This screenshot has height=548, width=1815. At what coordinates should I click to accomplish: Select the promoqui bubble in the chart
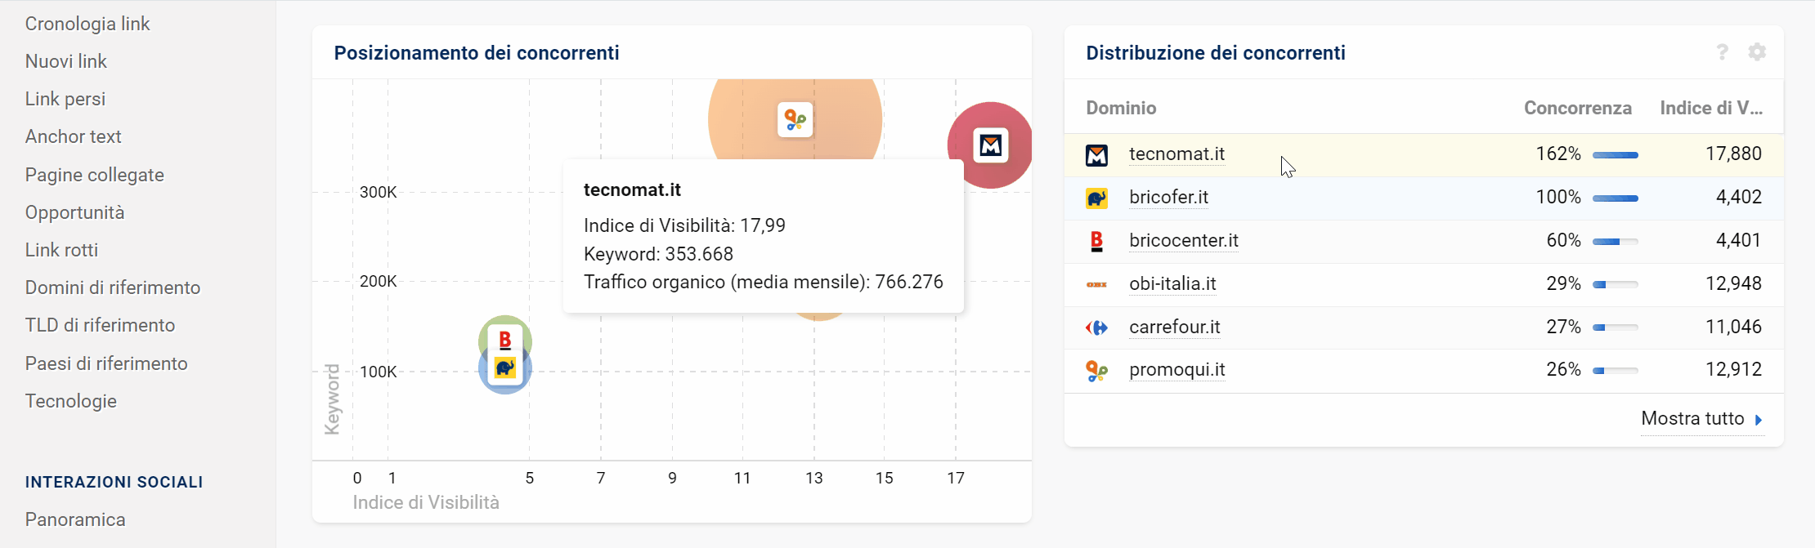pyautogui.click(x=795, y=120)
